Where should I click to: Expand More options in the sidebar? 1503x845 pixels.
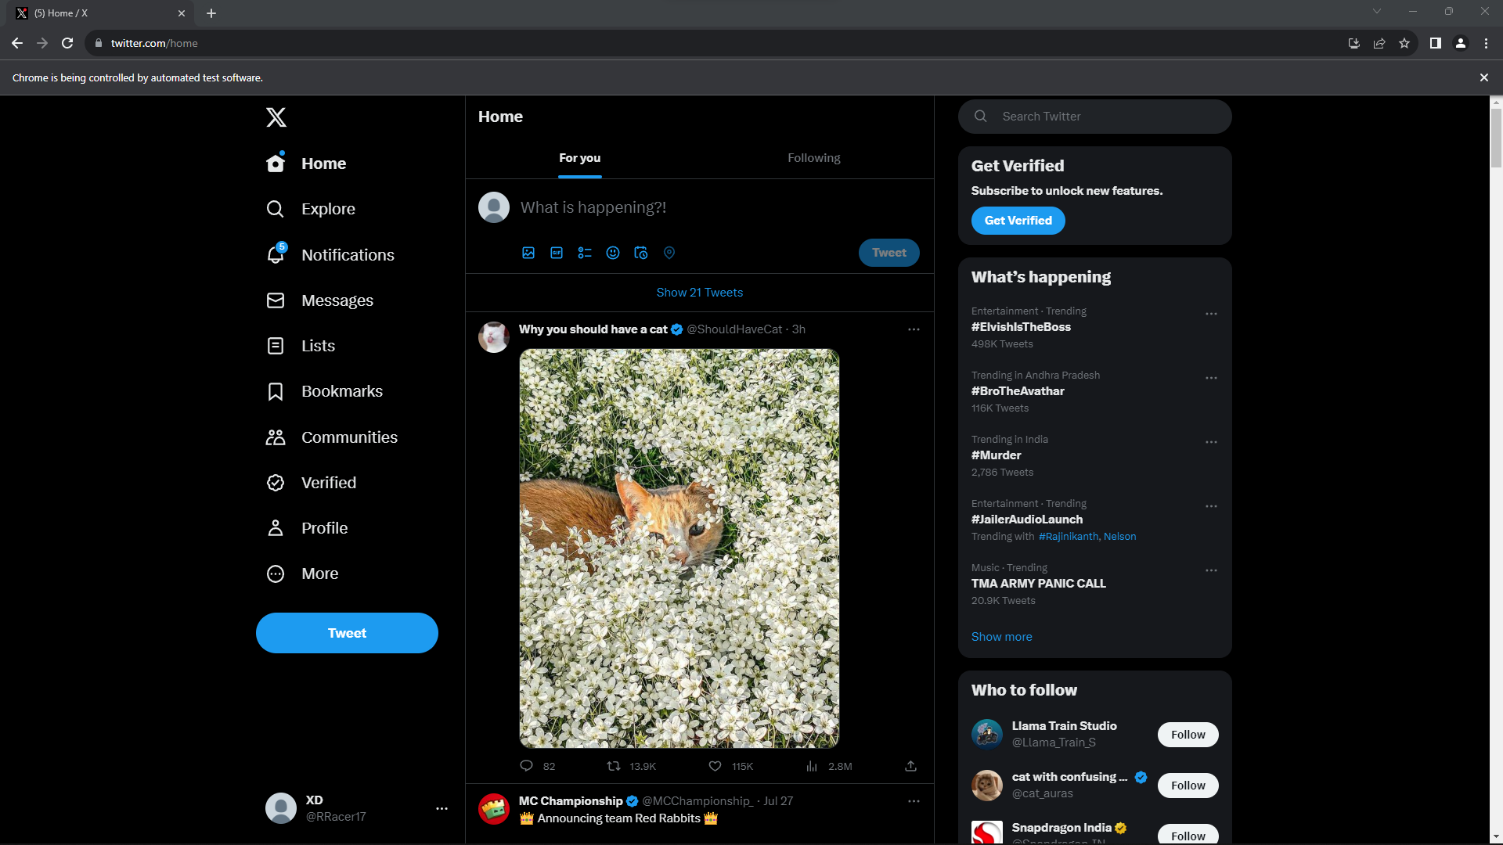tap(319, 574)
